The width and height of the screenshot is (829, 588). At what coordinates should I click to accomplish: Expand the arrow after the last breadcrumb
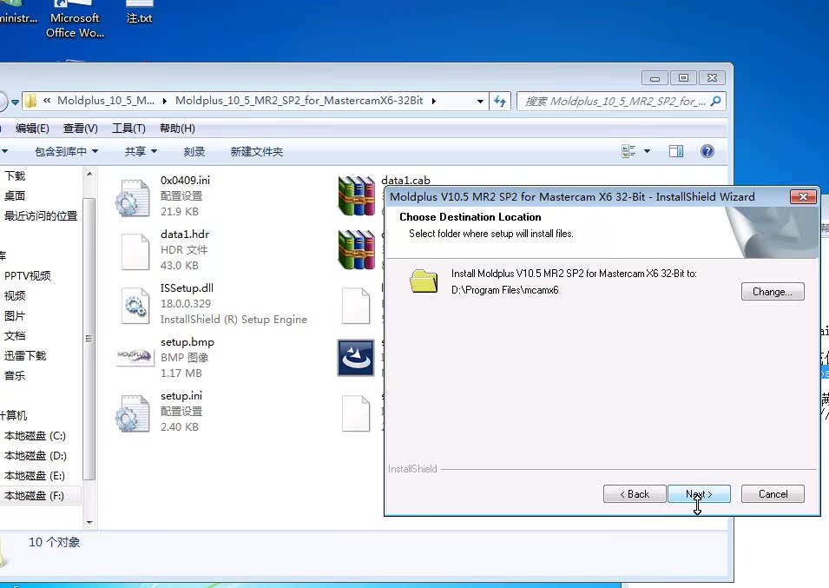[x=433, y=101]
